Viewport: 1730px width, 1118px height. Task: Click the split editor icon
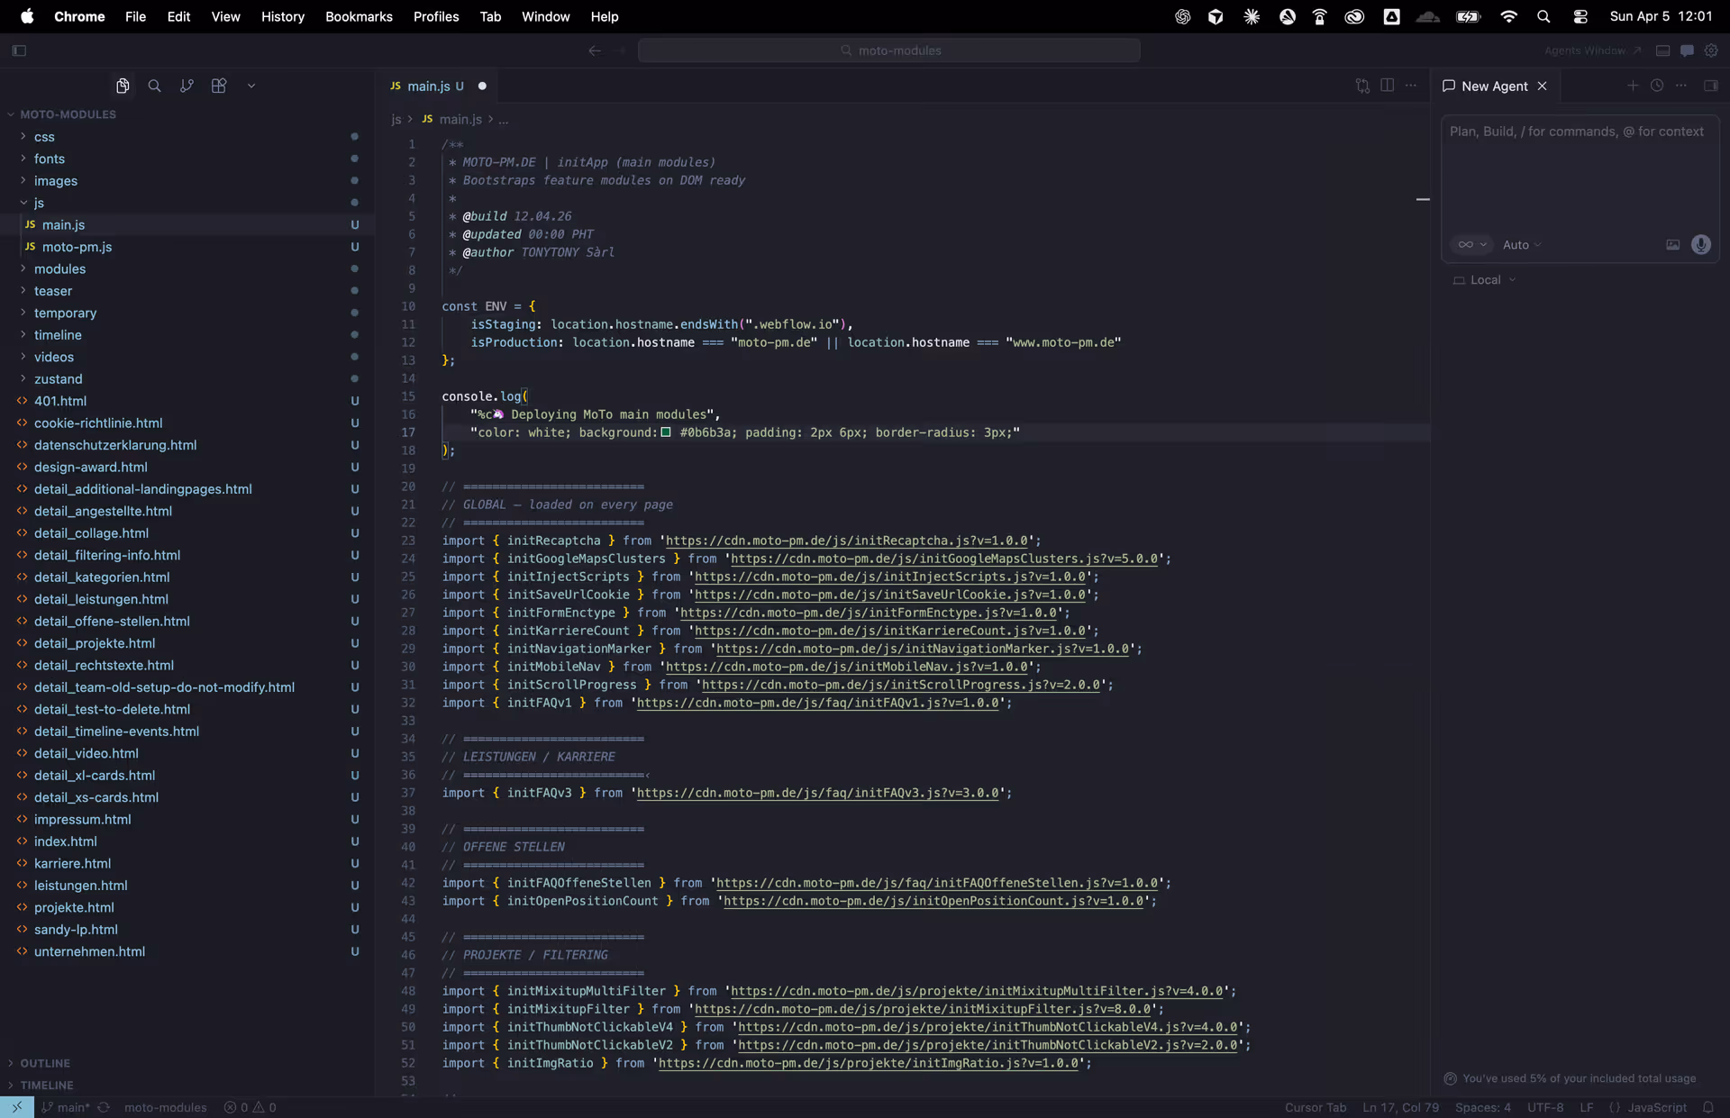1387,86
